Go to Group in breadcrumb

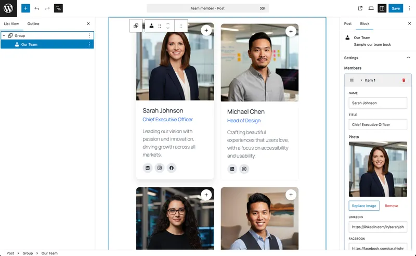coord(28,253)
